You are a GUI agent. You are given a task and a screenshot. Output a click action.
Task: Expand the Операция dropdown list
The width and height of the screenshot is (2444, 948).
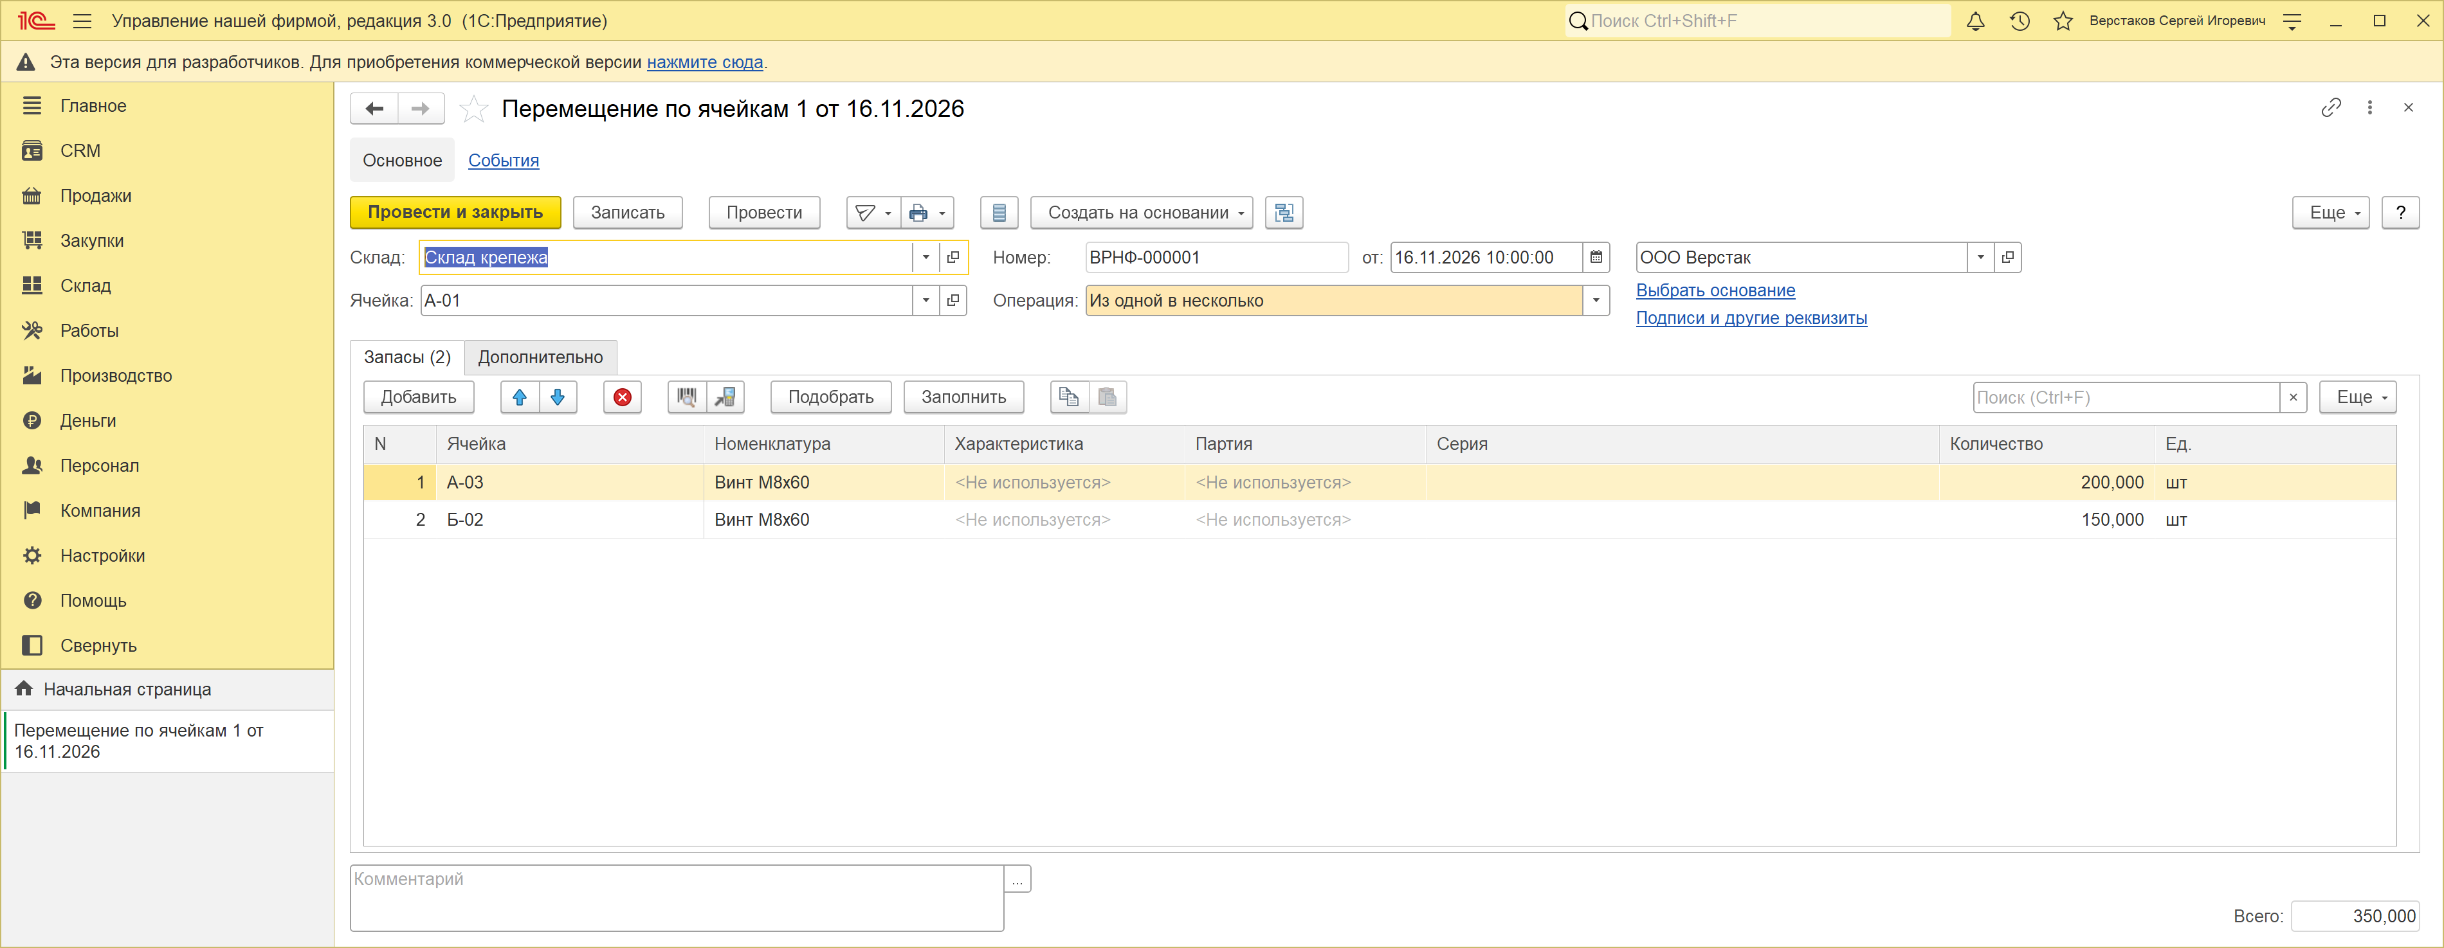point(1596,301)
